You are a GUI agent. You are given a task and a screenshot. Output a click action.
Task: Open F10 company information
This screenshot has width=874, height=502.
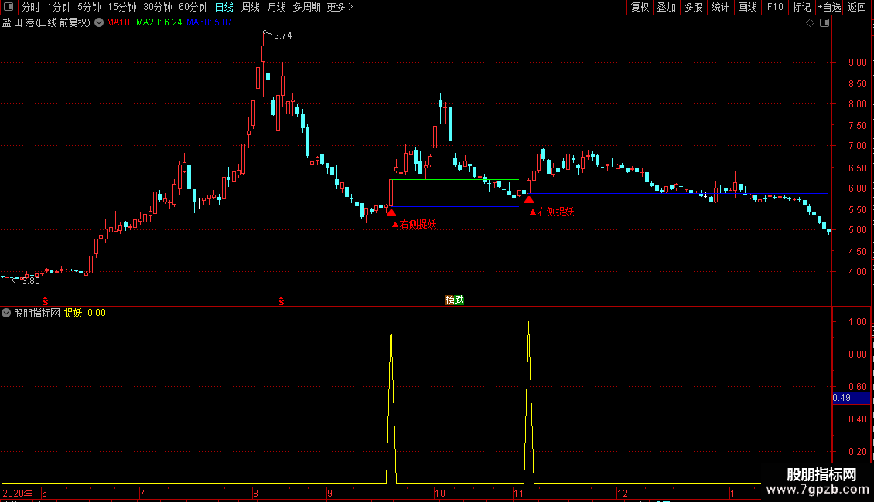(x=775, y=7)
